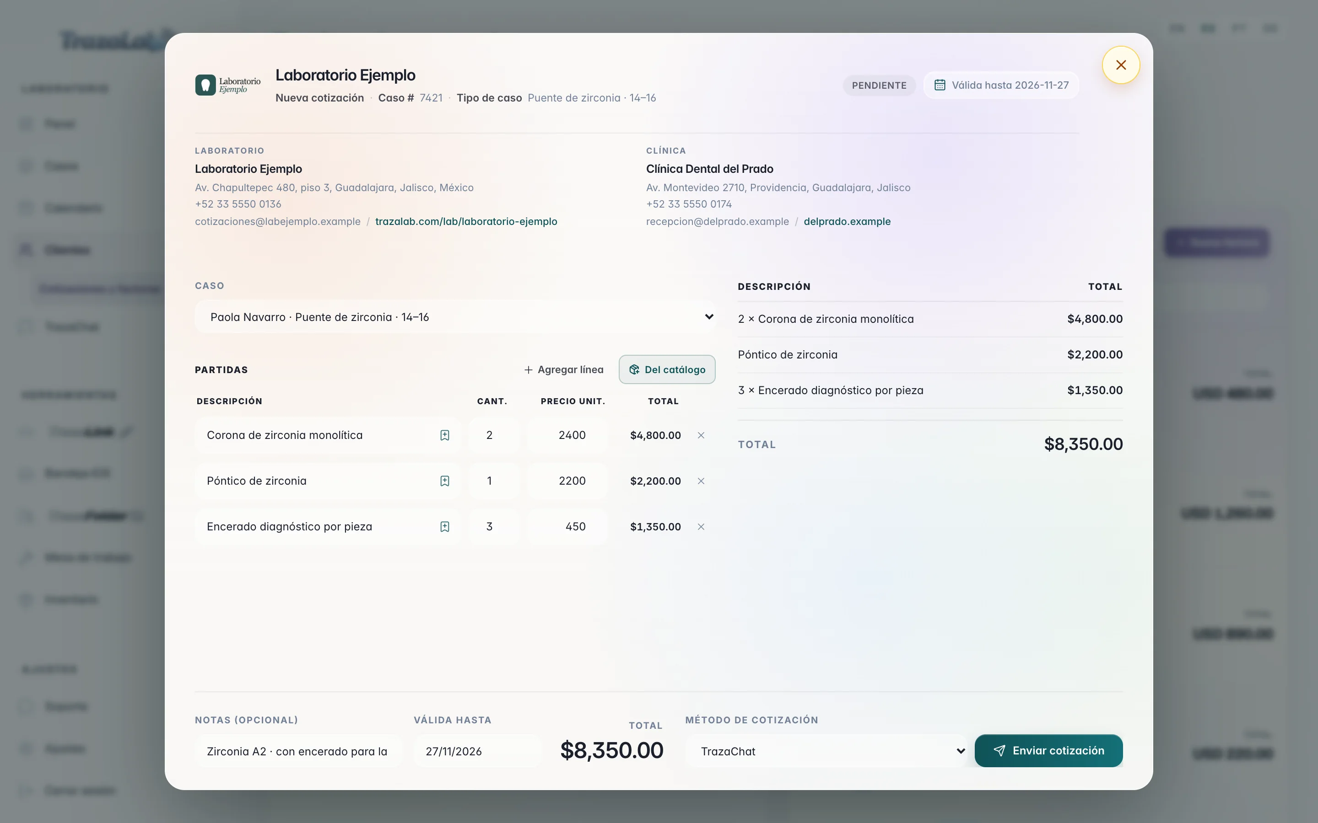Add a new line with Agregar línea
1318x823 pixels.
[x=564, y=369]
